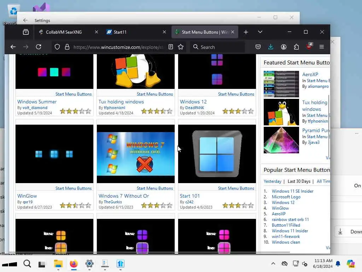362x272 pixels.
Task: Open Windows 7 Without Or title
Action: pyautogui.click(x=124, y=196)
